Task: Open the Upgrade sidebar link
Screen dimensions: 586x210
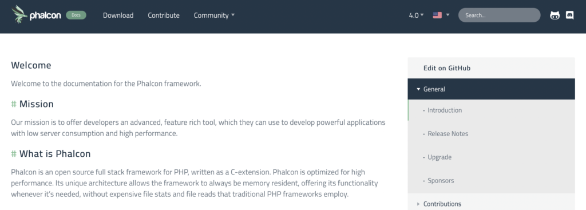Action: click(439, 157)
